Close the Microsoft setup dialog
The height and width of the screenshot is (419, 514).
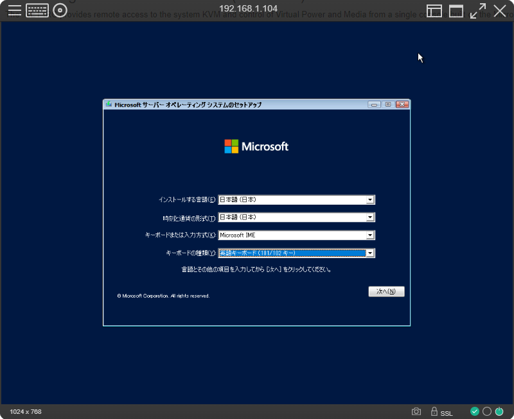[402, 105]
